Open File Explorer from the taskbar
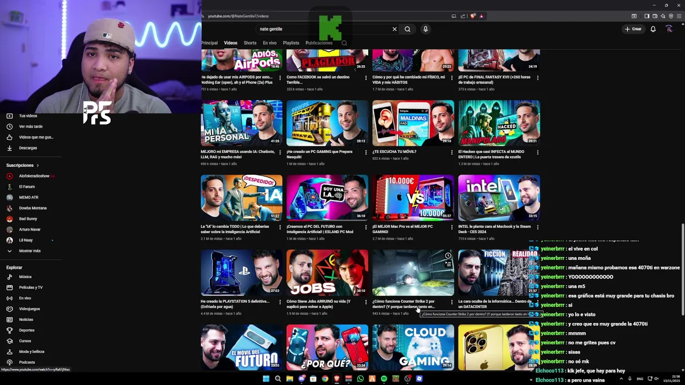Image resolution: width=685 pixels, height=385 pixels. tap(290, 379)
